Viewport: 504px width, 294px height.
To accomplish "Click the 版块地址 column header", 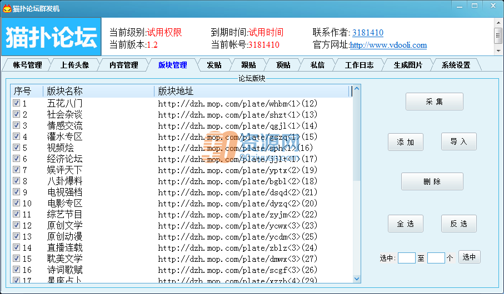I will (x=252, y=91).
